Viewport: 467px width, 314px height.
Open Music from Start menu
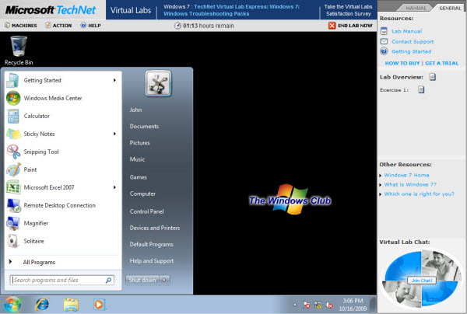(x=137, y=159)
